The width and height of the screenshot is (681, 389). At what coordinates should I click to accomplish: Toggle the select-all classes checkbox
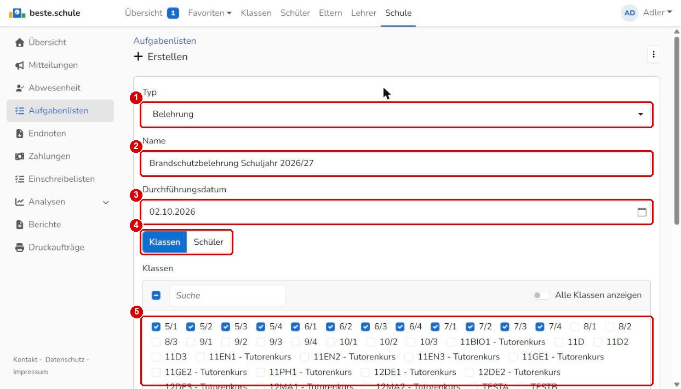pos(156,295)
